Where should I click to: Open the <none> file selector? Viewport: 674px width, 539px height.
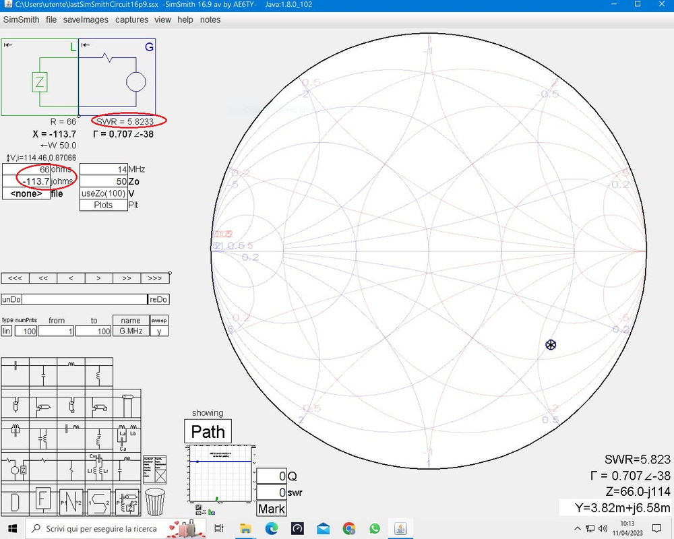pyautogui.click(x=26, y=193)
